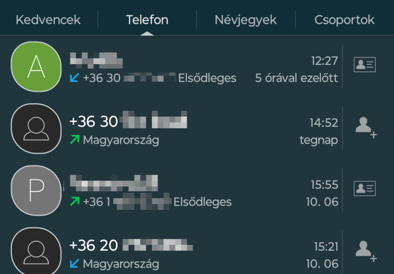View contact card for the 15:55 call
394x274 pixels.
tap(364, 188)
